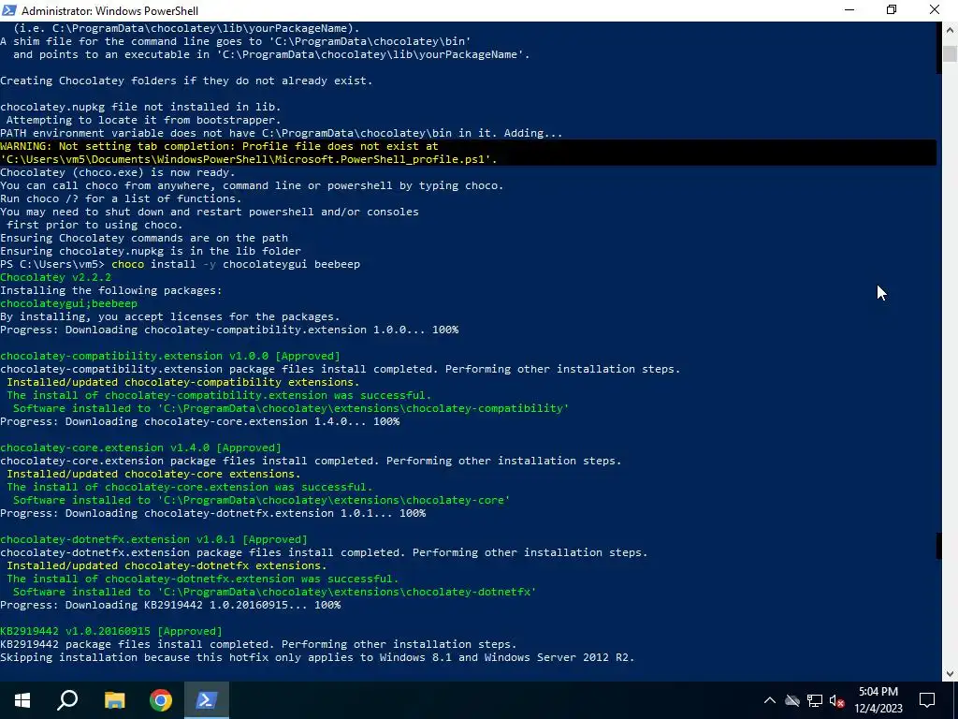Open the Windows Start menu
Screen dimensions: 958x719
click(x=22, y=700)
